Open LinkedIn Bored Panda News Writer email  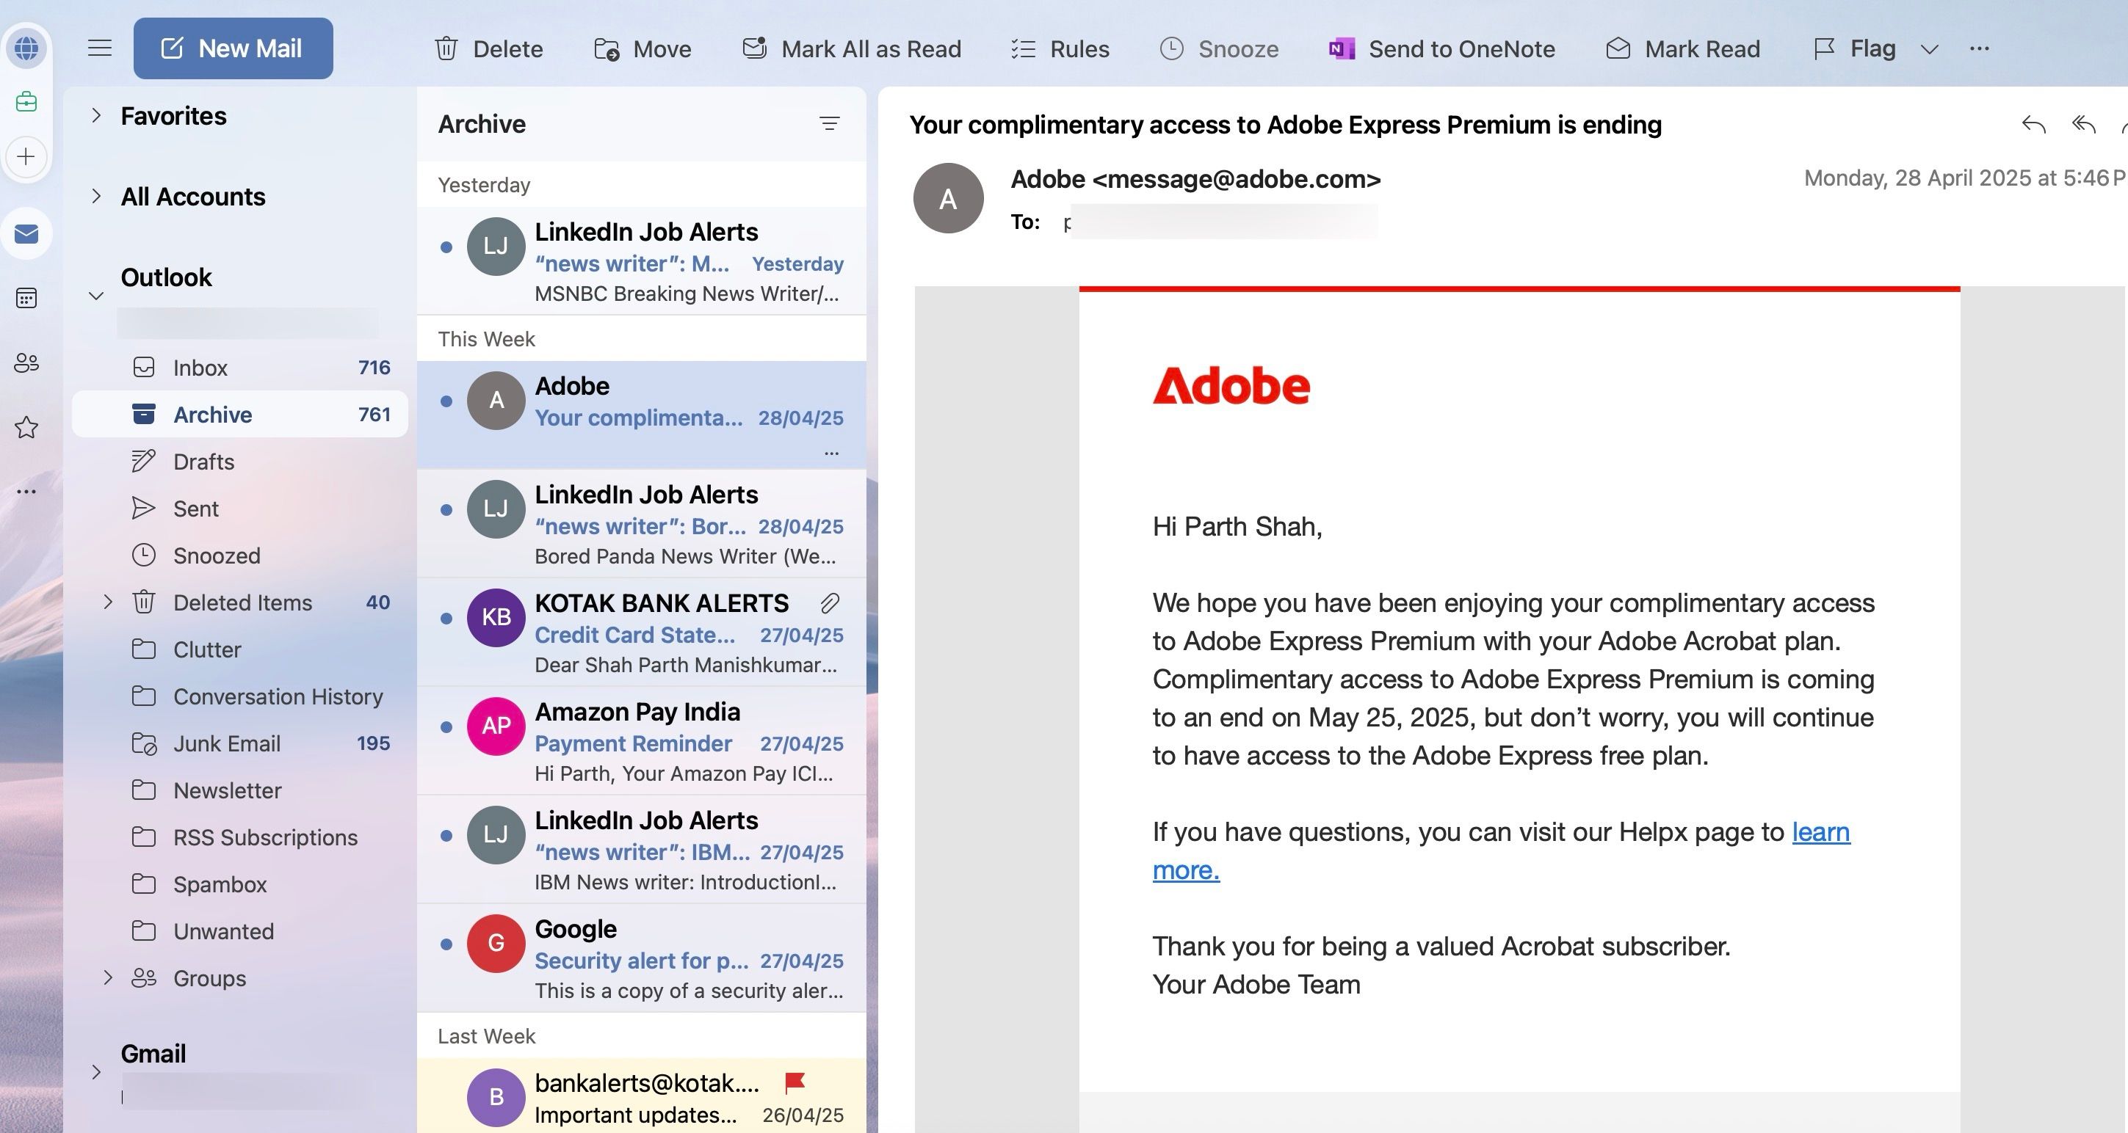(x=642, y=523)
